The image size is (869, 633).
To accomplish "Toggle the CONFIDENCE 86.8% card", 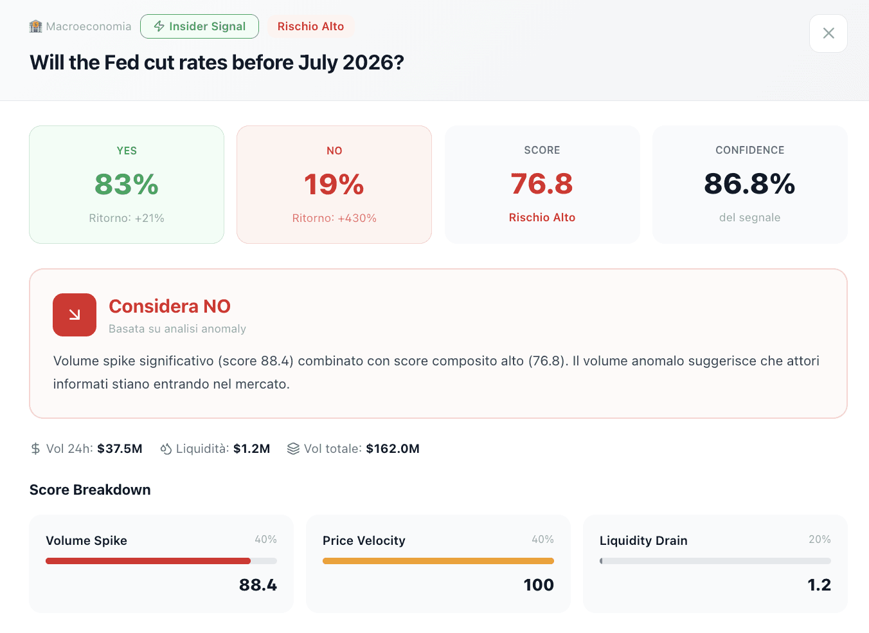I will coord(749,185).
